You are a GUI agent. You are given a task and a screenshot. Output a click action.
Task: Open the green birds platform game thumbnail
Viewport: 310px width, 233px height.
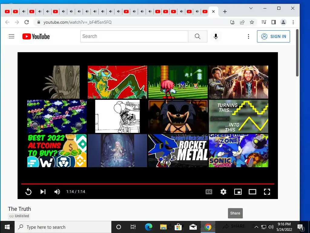pos(57,116)
